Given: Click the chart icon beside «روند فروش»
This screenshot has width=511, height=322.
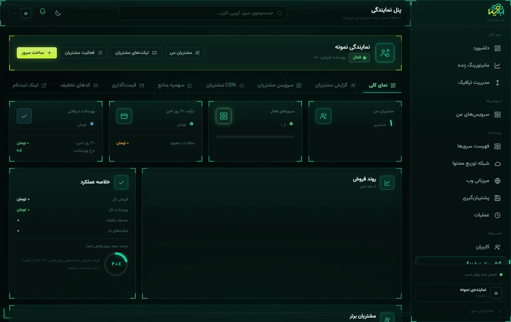Looking at the screenshot, I should point(387,183).
